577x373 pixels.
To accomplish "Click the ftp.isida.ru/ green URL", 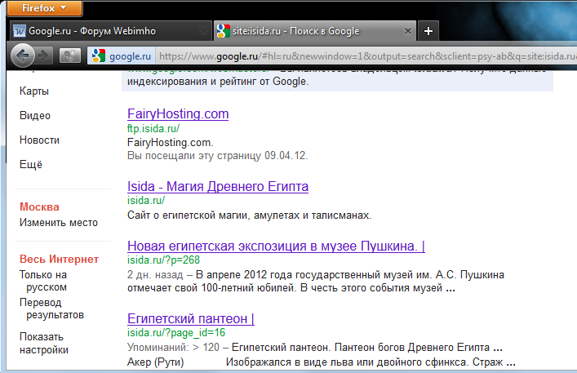I will (x=153, y=128).
